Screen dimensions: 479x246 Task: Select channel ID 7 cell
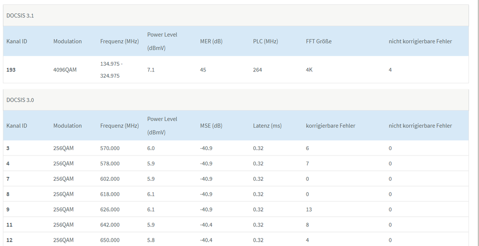(x=8, y=179)
